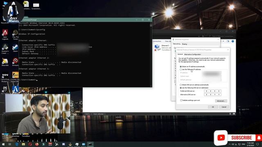Switch to the General tab

point(180,54)
